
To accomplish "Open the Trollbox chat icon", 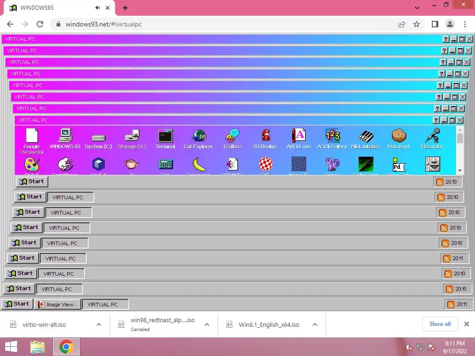I will click(x=232, y=139).
